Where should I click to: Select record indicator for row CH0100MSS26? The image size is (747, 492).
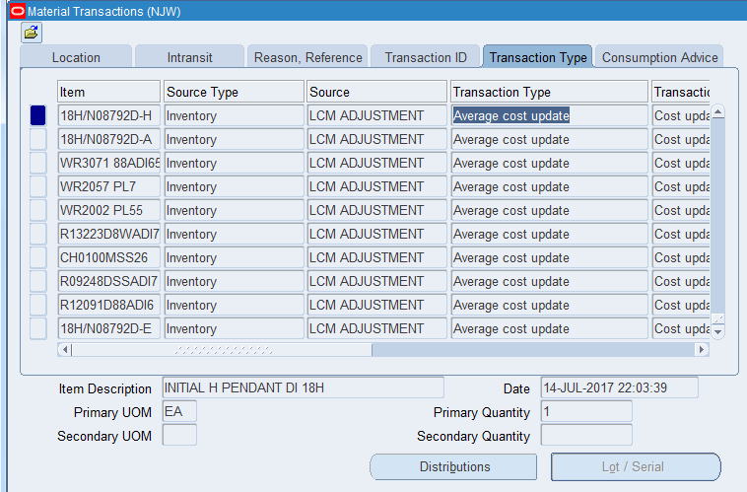pos(38,257)
